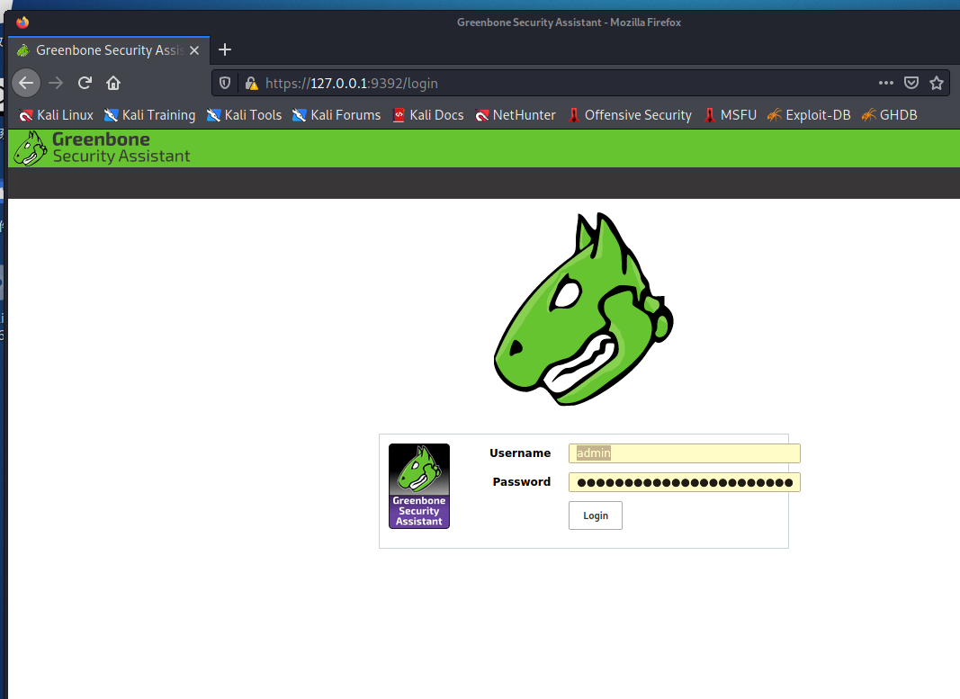
Task: Bookmark this page with the star icon
Action: click(936, 83)
